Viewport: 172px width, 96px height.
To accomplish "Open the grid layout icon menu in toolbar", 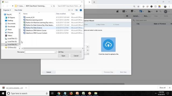I will [124, 11].
